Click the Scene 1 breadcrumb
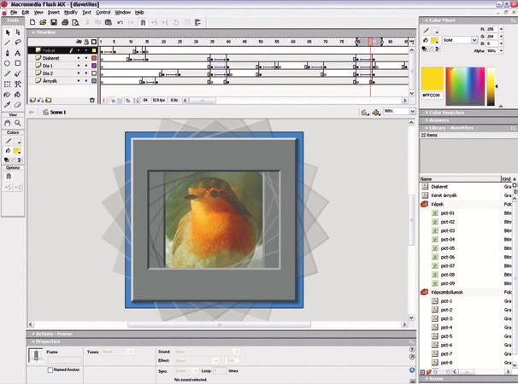 pyautogui.click(x=55, y=112)
